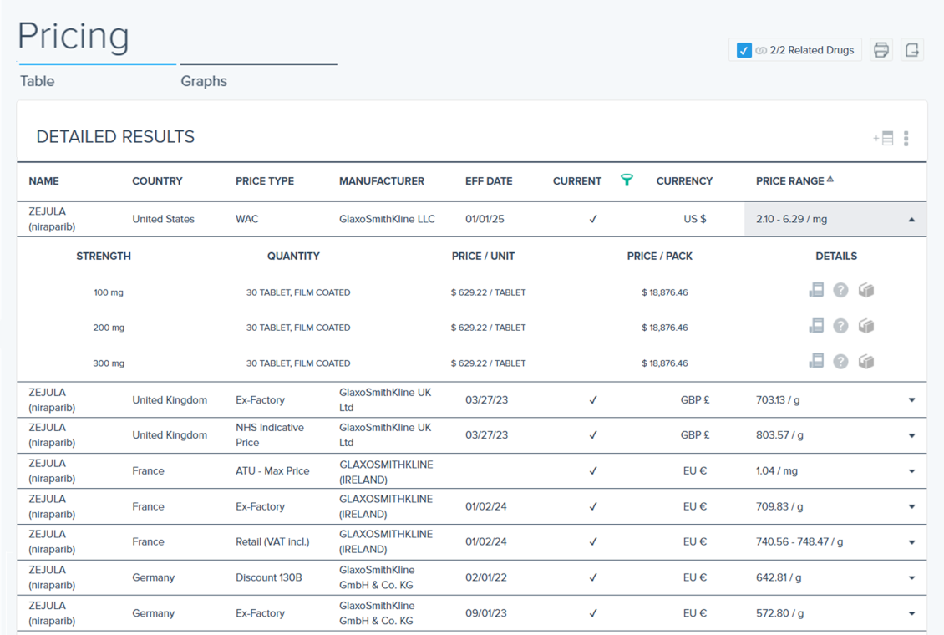Show help info for 300 mg row
Image resolution: width=944 pixels, height=635 pixels.
point(840,361)
